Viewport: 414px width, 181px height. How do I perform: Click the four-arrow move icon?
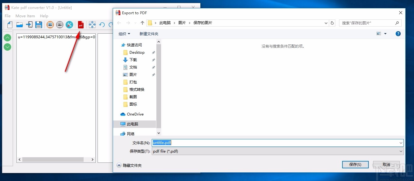[92, 25]
